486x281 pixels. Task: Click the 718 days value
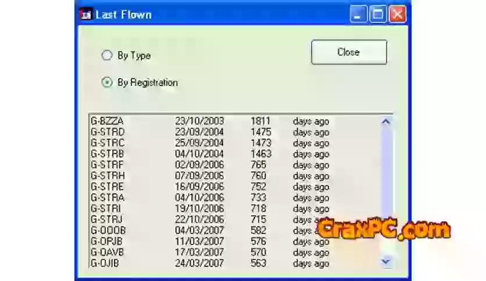tap(259, 208)
